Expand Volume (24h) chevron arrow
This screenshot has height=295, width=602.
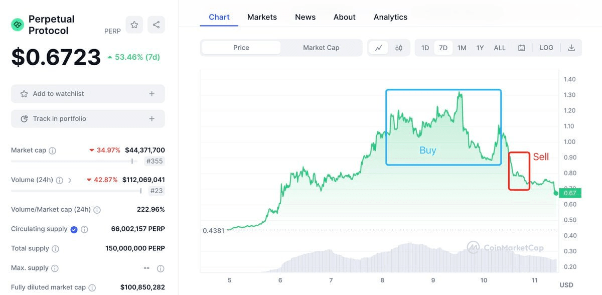pyautogui.click(x=70, y=180)
